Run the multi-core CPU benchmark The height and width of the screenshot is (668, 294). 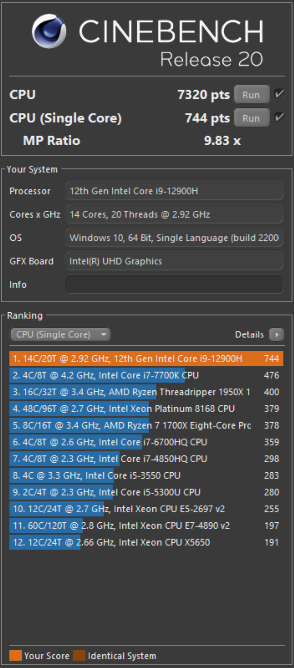(x=251, y=95)
